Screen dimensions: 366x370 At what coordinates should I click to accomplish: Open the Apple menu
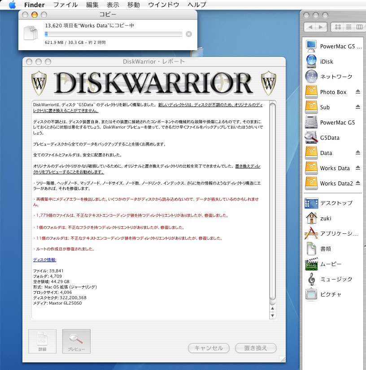click(x=12, y=4)
